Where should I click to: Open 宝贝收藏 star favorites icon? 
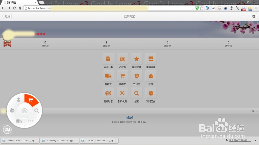pos(136,59)
